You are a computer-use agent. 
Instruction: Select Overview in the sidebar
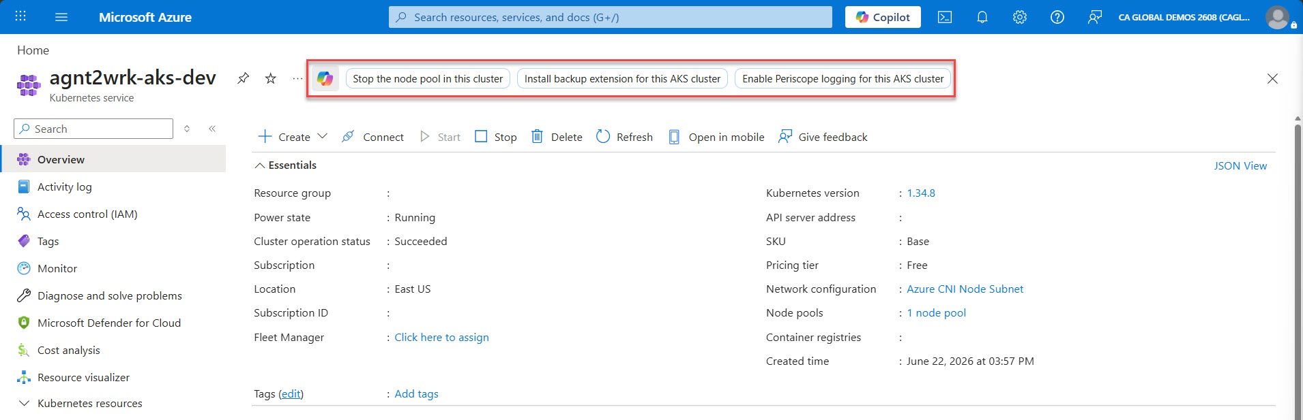(113, 159)
